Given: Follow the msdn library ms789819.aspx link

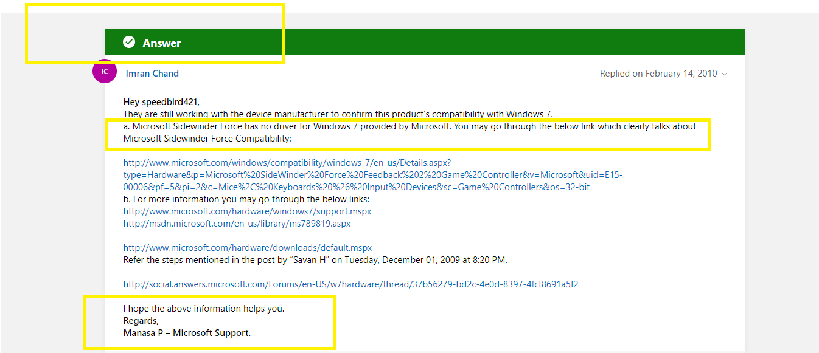Looking at the screenshot, I should pos(237,224).
